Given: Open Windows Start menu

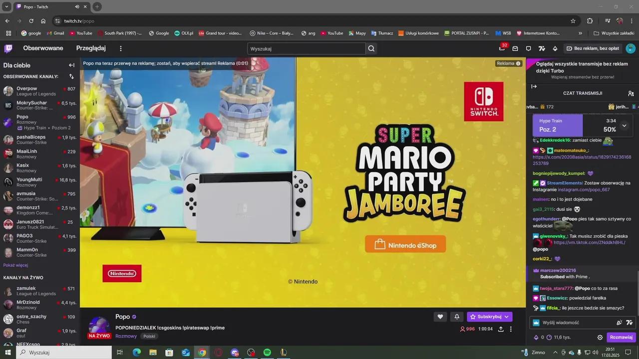Looking at the screenshot, I should point(8,352).
